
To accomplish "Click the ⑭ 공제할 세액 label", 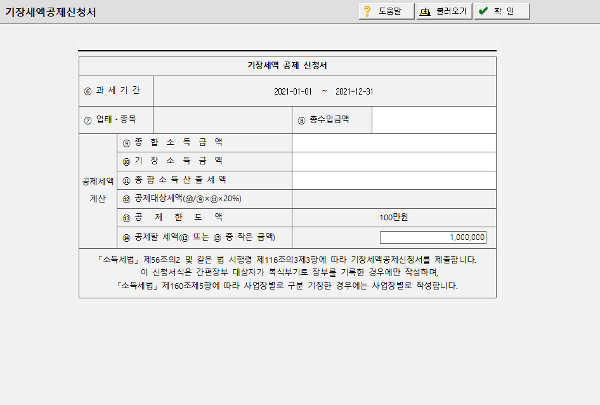I will [x=199, y=237].
